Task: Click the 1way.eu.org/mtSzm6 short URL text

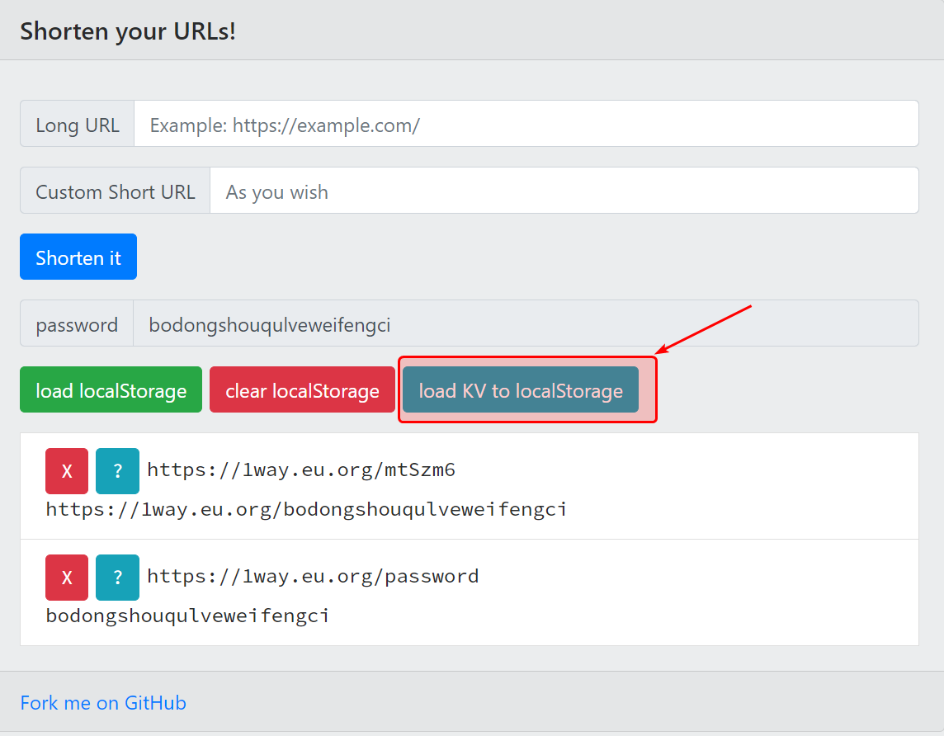Action: coord(301,470)
